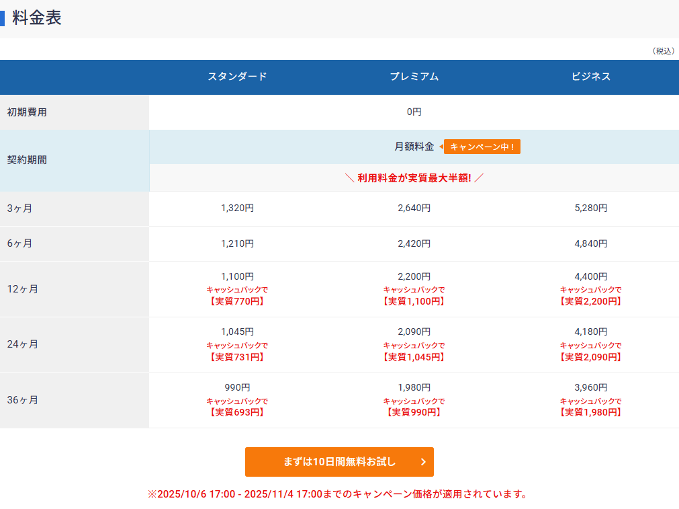The height and width of the screenshot is (509, 679).
Task: Click the 契約期間 row label
Action: click(x=27, y=160)
